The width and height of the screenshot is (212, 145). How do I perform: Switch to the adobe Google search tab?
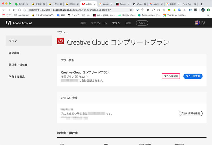point(106,4)
